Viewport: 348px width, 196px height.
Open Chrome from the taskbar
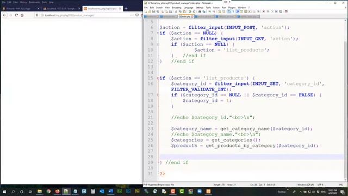48,191
